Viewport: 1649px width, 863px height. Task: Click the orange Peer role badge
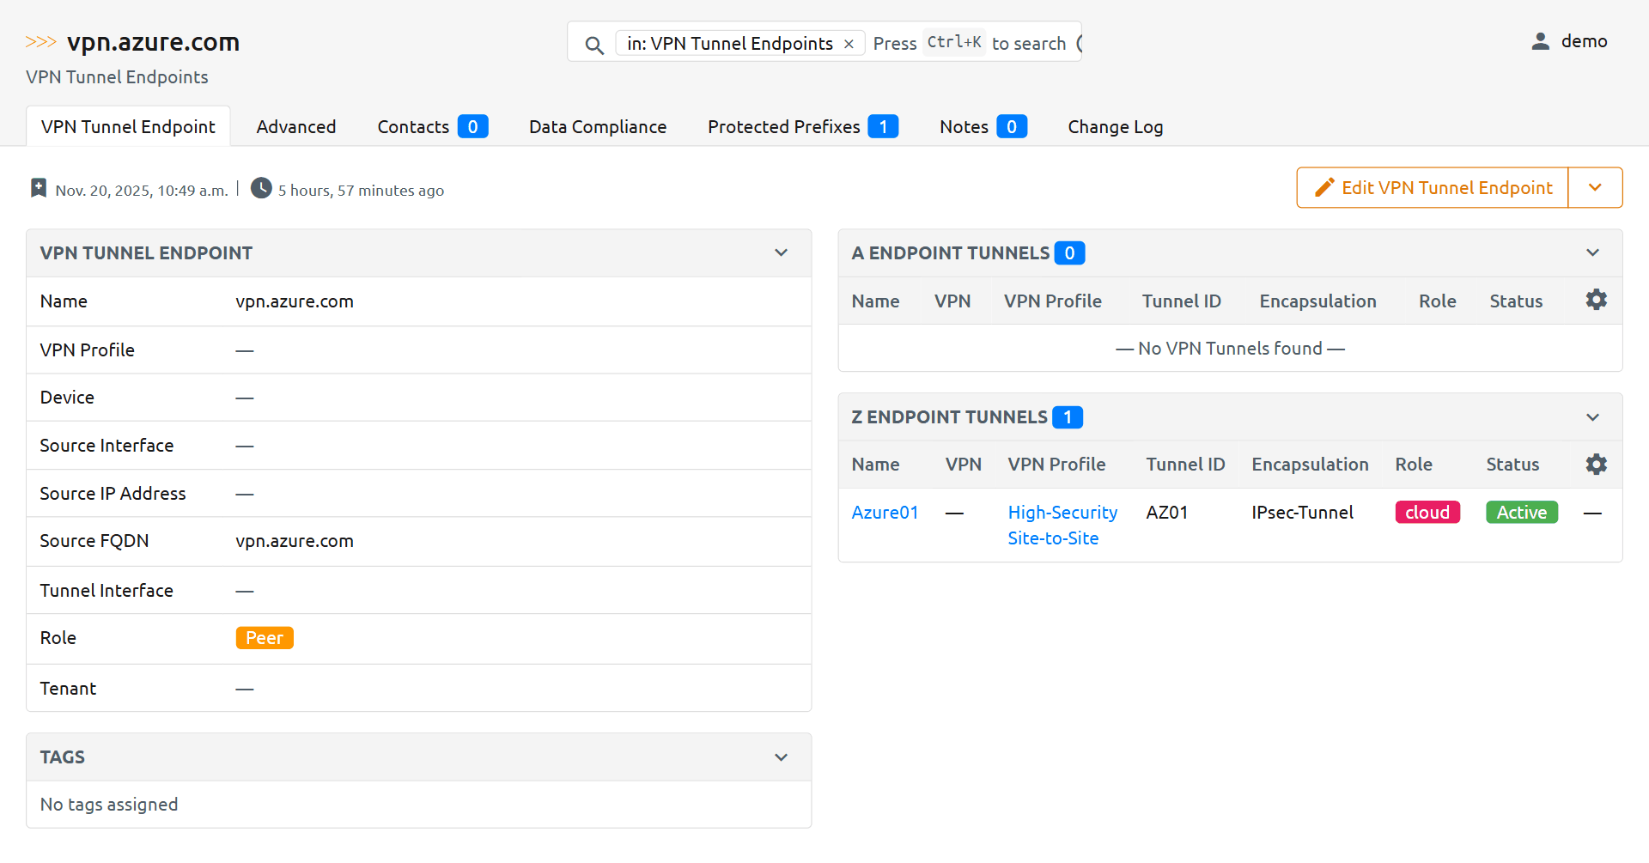click(265, 638)
